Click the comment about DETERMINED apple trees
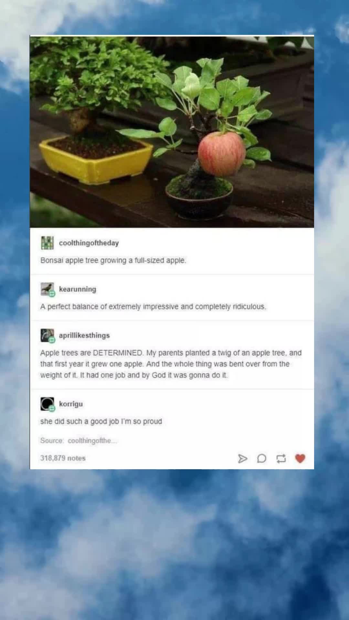349x620 pixels. (171, 364)
